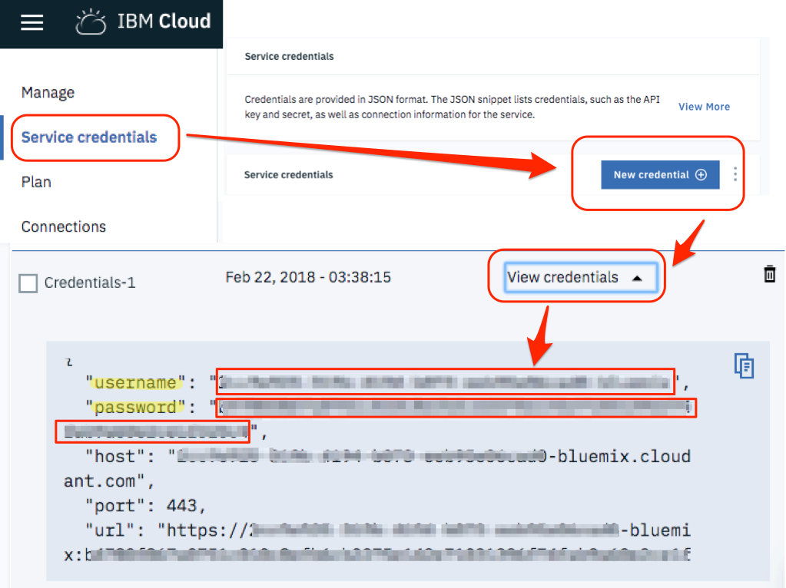Click the cloud icon beside IBM Cloud

[90, 21]
